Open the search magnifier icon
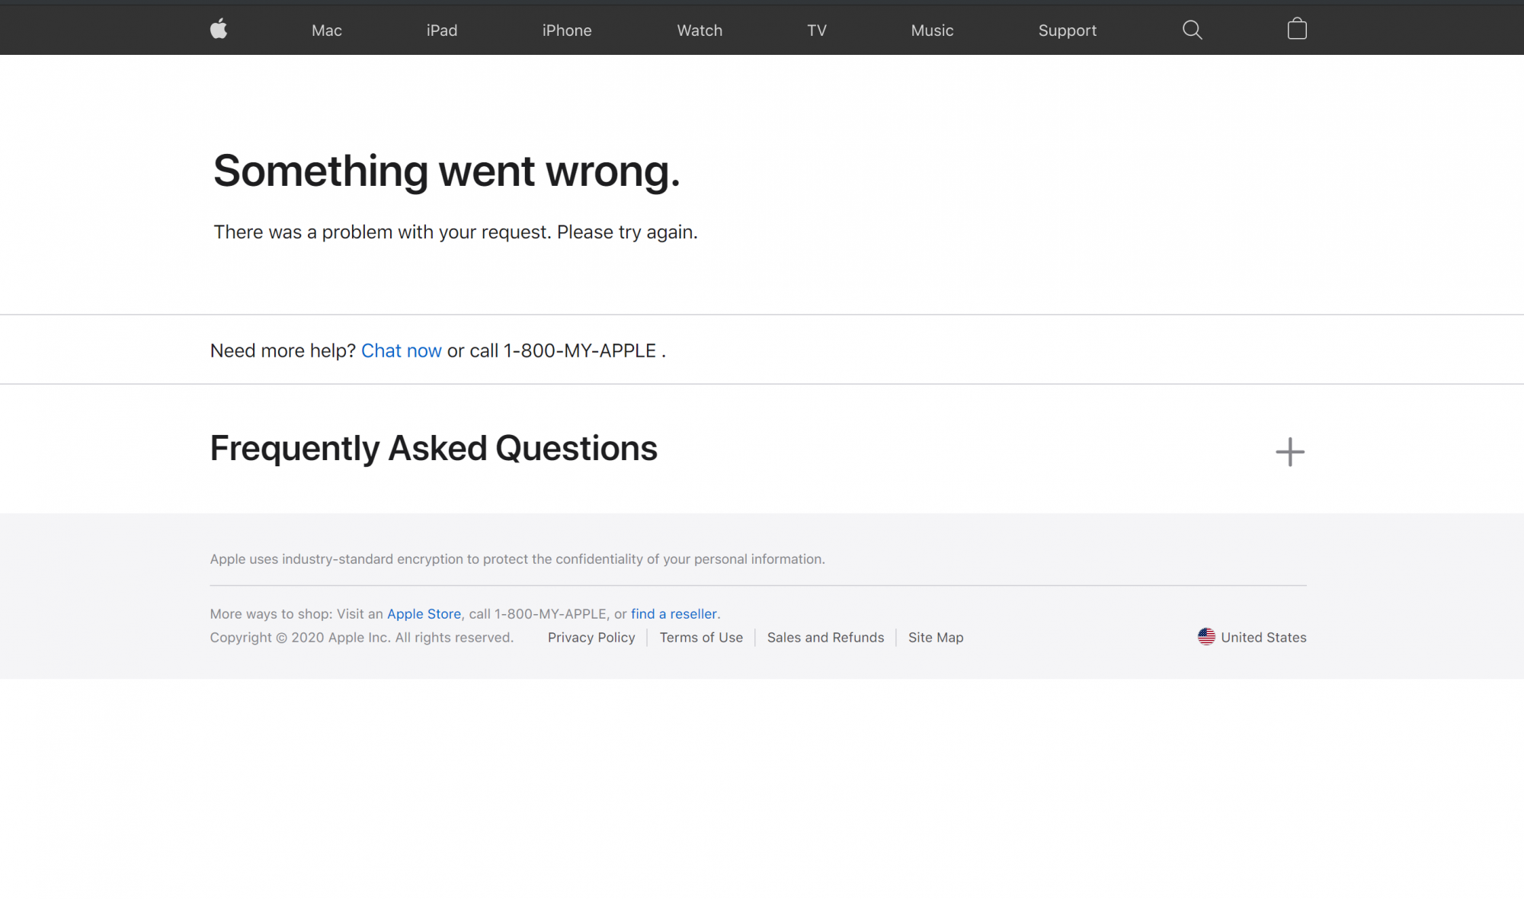 click(x=1192, y=30)
